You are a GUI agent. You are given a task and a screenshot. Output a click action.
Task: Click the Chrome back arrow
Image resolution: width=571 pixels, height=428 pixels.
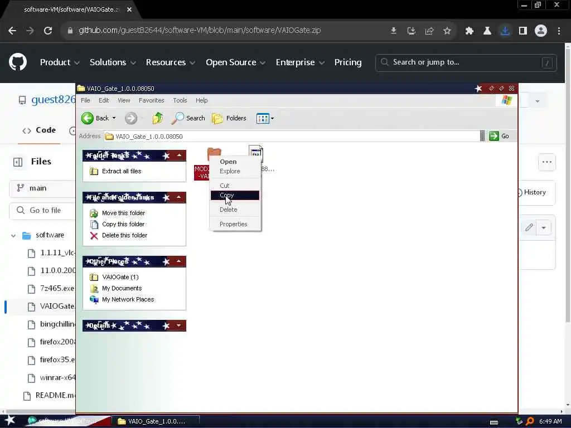(12, 31)
